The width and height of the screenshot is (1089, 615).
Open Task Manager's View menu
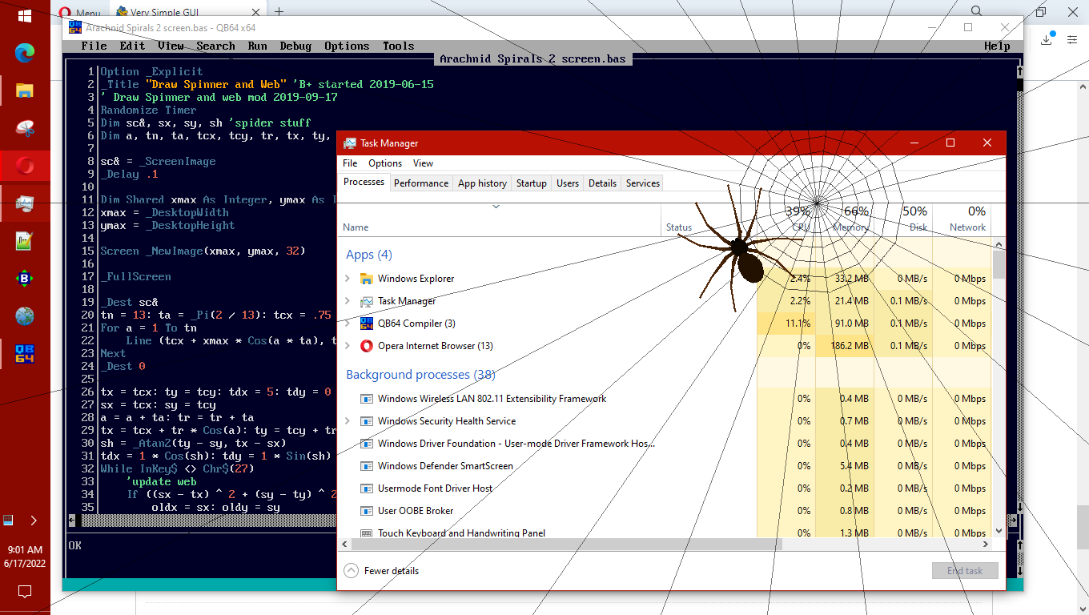423,163
